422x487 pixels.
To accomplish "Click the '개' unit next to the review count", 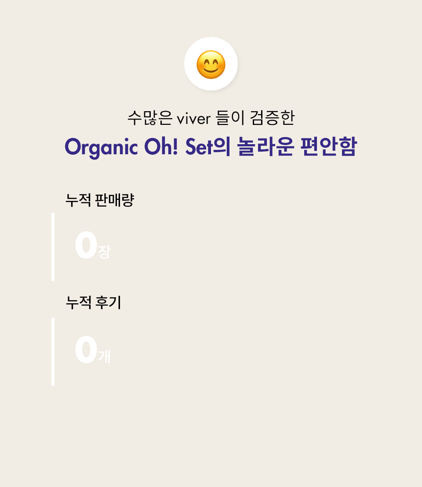I will (104, 356).
